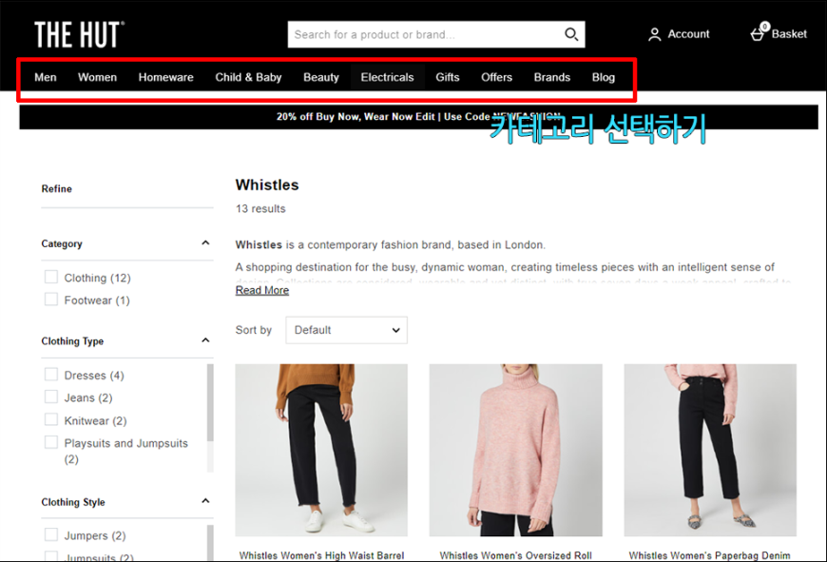Open the Account link text
Viewport: 827px width, 562px height.
(688, 34)
